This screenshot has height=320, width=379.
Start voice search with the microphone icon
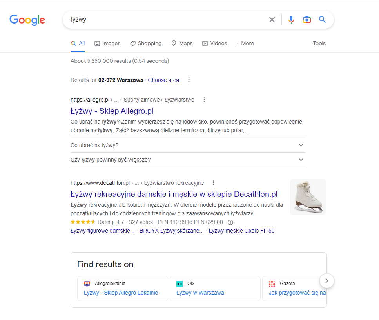[x=291, y=20]
